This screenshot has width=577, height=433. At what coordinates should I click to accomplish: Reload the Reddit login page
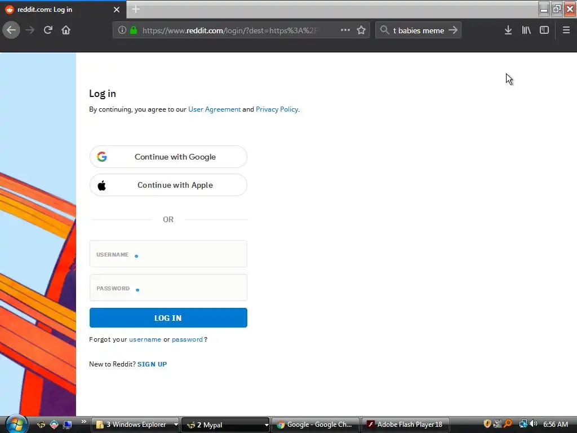click(48, 30)
